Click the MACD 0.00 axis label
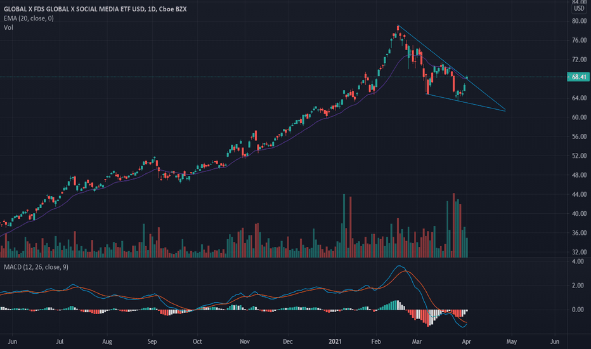The image size is (591, 349). click(578, 310)
